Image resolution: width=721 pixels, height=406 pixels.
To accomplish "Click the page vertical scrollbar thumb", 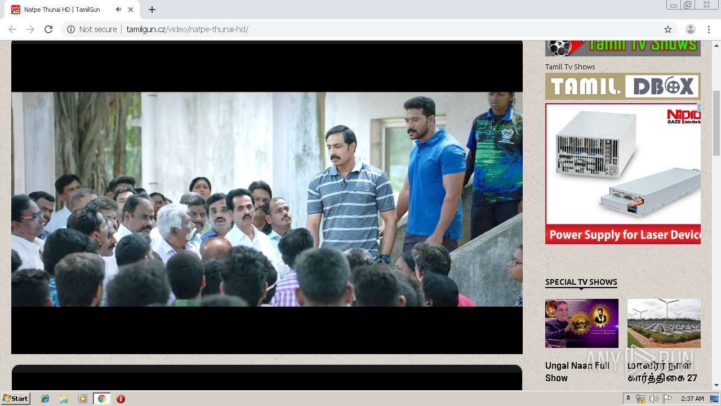I will pos(716,123).
